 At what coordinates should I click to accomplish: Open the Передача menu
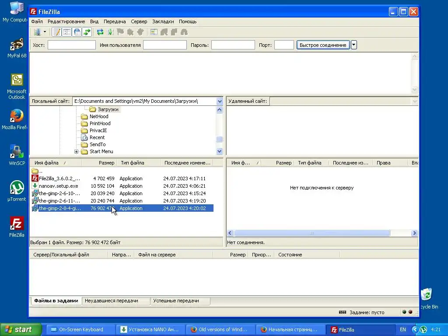click(x=115, y=21)
